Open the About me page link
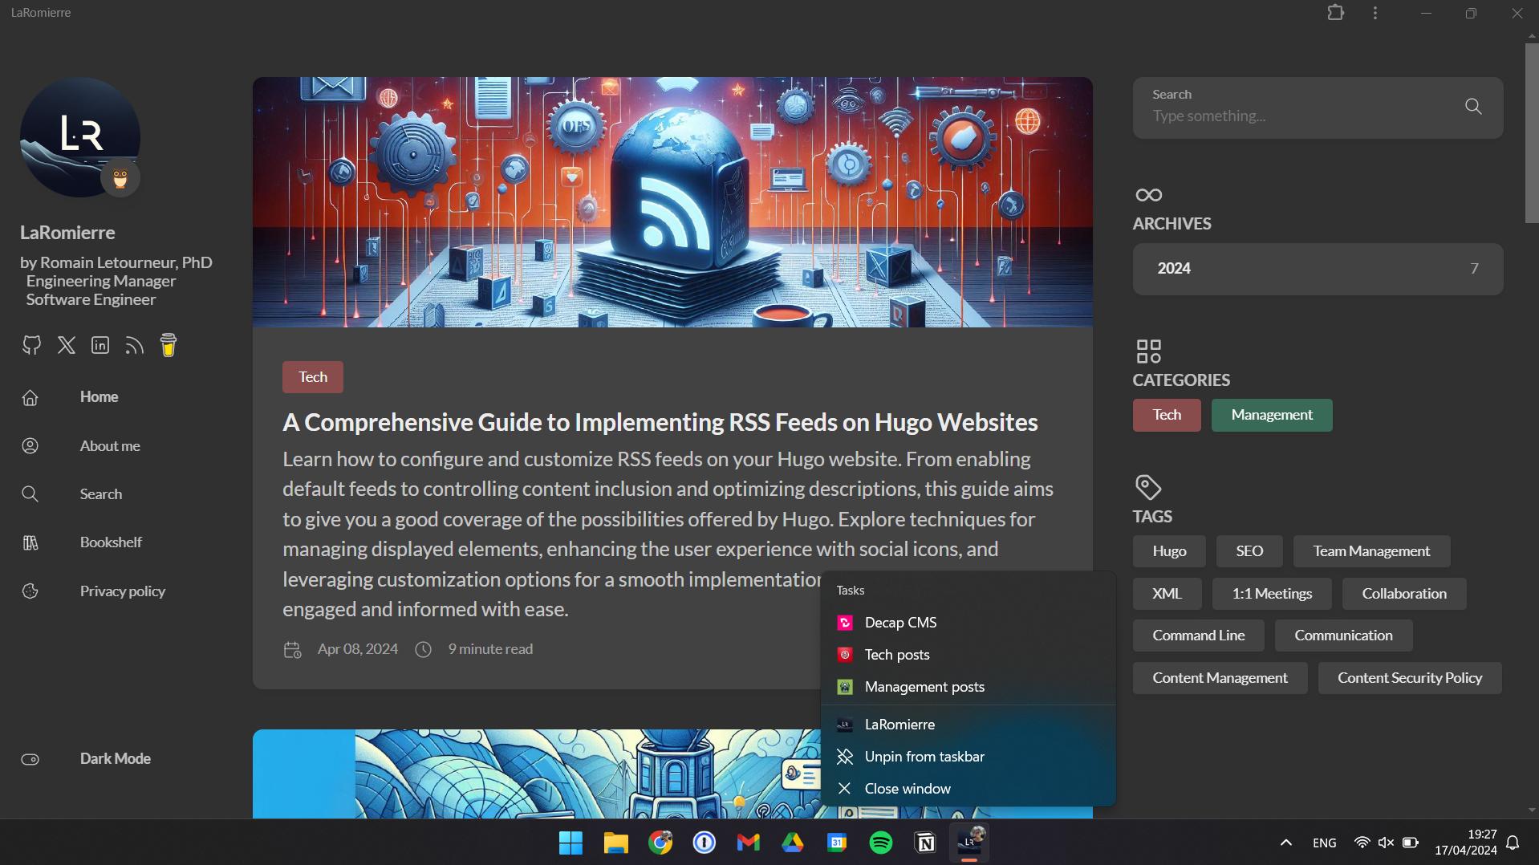Viewport: 1539px width, 865px height. 110,446
